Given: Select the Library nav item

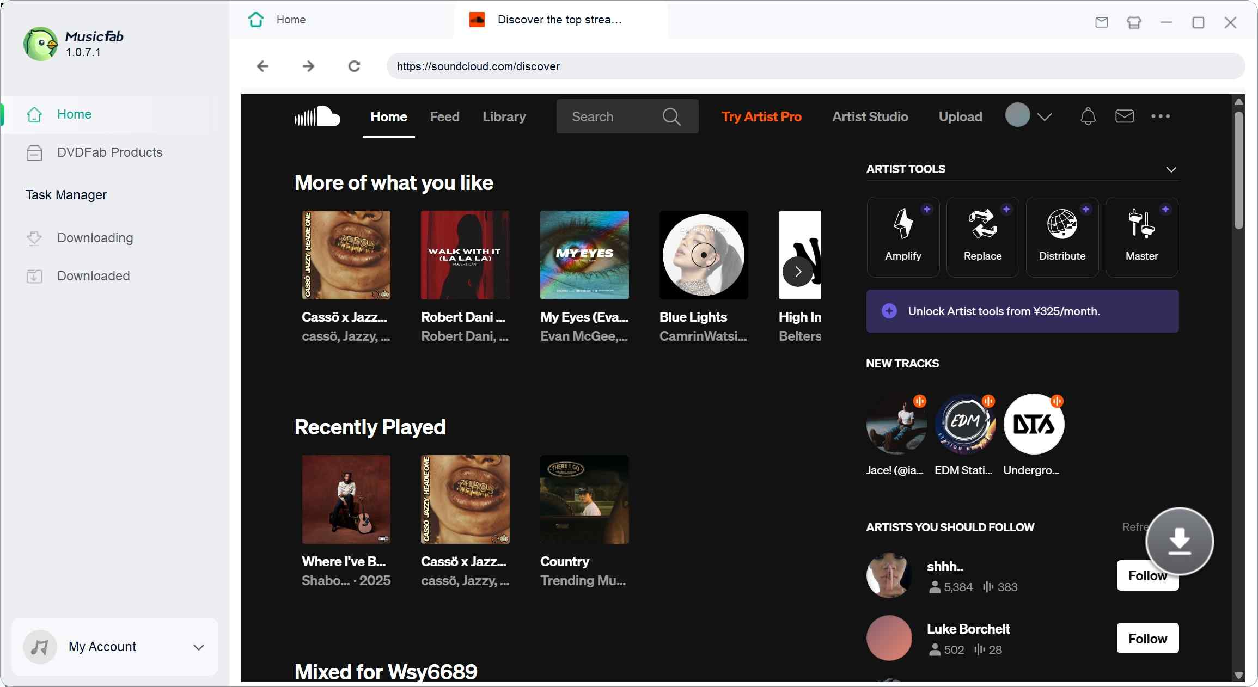Looking at the screenshot, I should coord(504,116).
